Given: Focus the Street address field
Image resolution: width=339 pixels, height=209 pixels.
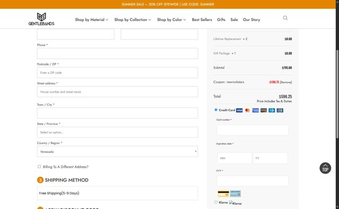Looking at the screenshot, I should click(118, 92).
